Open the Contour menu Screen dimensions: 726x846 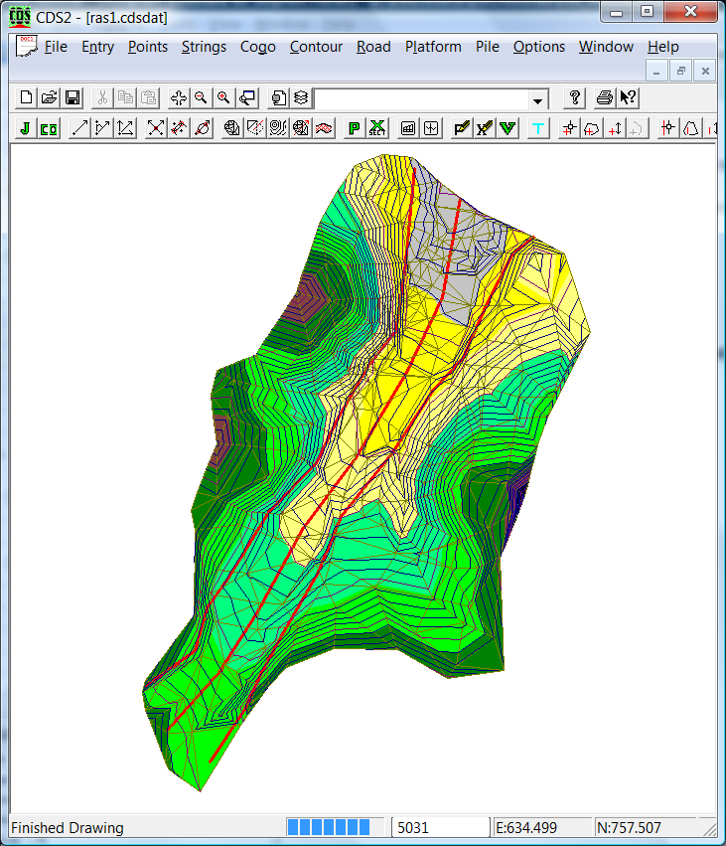pos(316,47)
